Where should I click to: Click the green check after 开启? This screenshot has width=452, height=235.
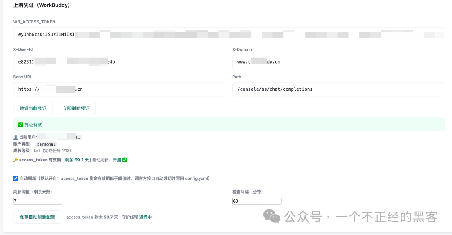coord(125,160)
